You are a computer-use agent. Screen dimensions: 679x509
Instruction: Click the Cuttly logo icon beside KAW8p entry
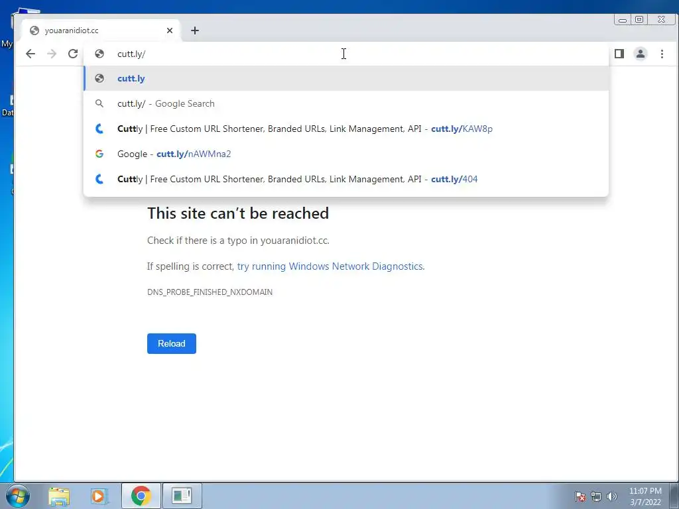(99, 129)
